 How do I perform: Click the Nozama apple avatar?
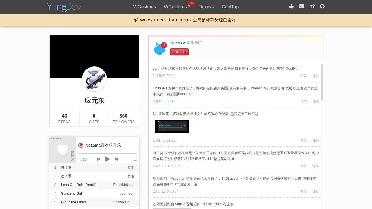(x=160, y=48)
